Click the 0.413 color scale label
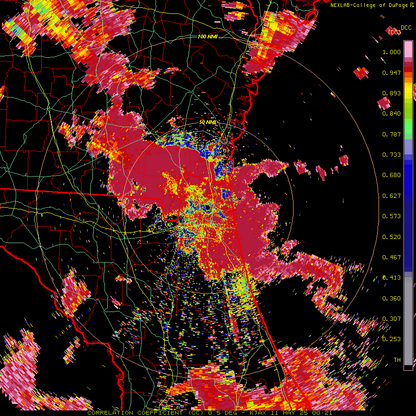 392,278
